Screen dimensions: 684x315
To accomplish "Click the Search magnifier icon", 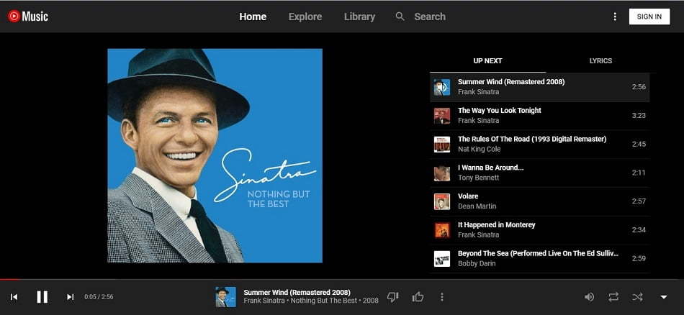I will [400, 17].
